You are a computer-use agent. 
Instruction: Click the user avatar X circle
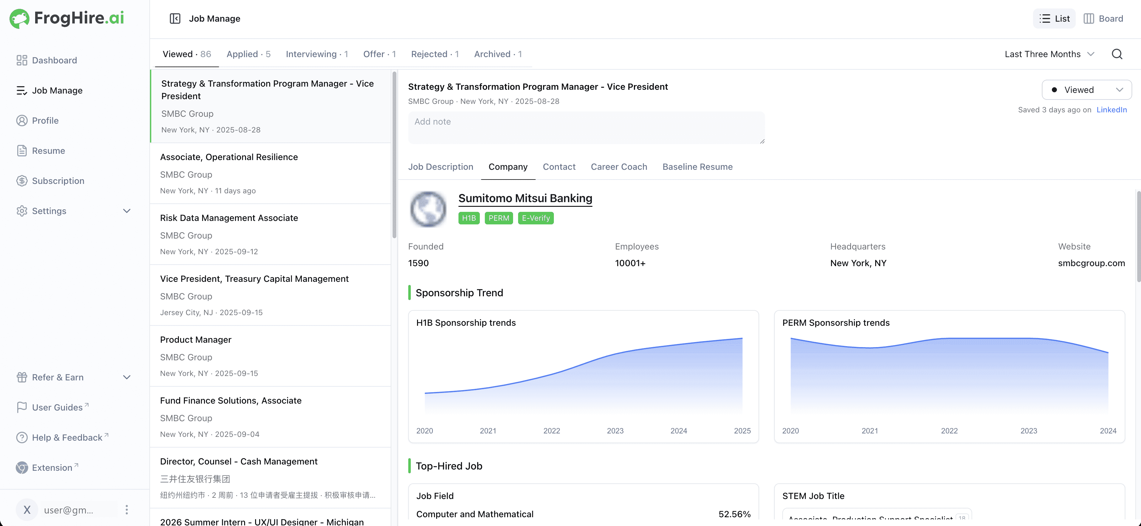click(27, 510)
